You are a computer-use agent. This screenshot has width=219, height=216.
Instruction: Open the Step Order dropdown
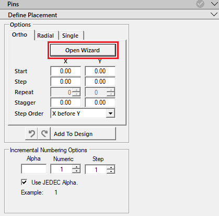110,113
